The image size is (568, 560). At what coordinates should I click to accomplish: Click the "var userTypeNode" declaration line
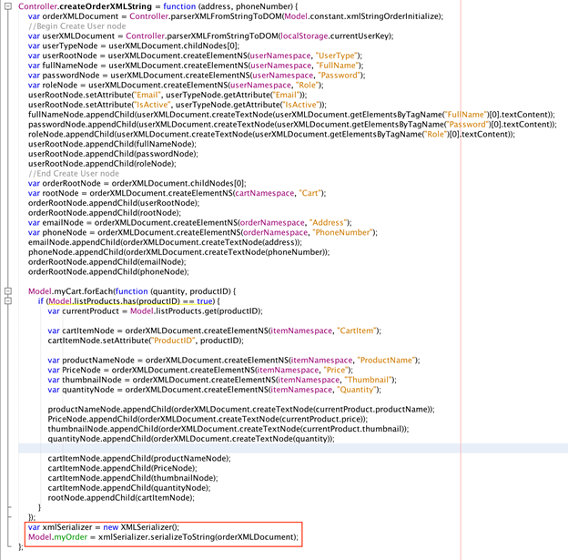(134, 46)
